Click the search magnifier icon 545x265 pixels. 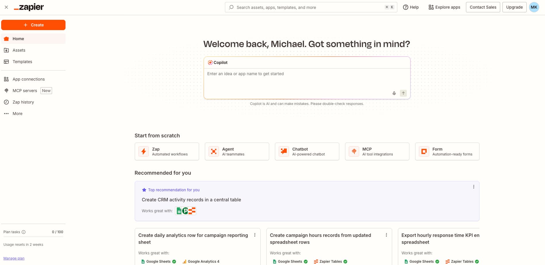[231, 7]
